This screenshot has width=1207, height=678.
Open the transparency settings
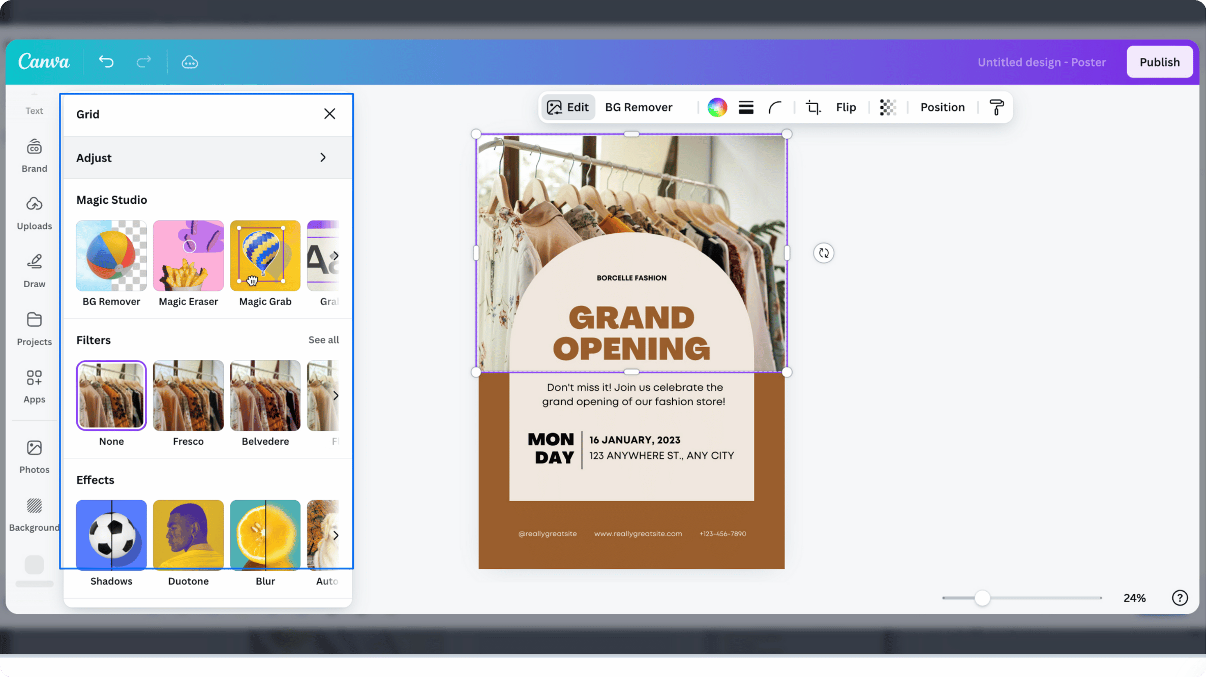tap(887, 107)
